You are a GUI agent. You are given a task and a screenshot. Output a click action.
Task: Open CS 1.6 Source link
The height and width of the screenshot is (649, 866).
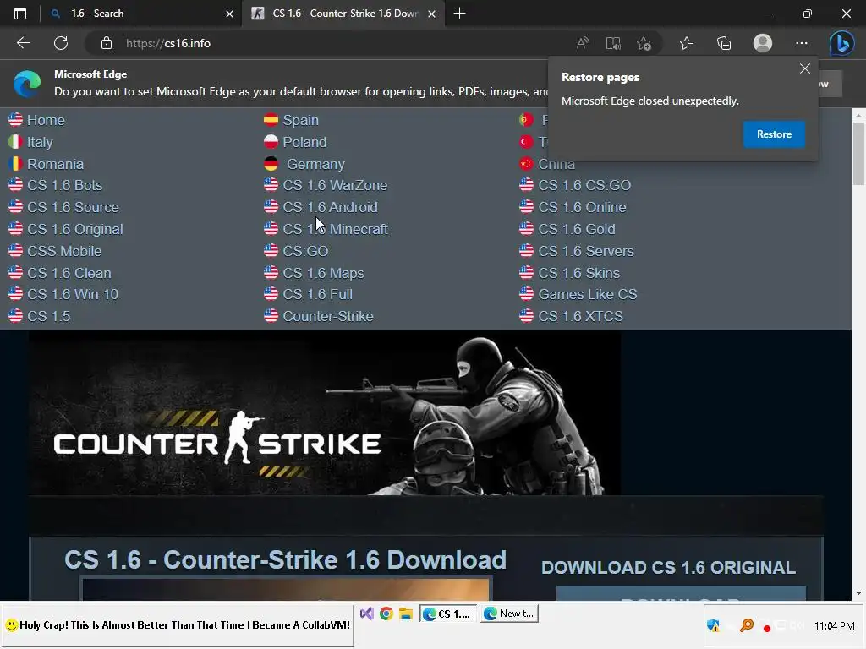(x=73, y=207)
